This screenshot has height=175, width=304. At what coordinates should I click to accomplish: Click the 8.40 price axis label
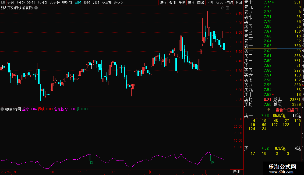239,13
